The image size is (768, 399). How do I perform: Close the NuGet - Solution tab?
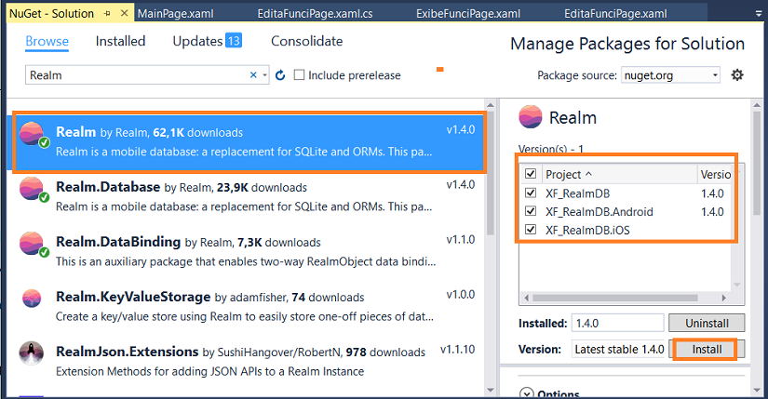coord(125,13)
